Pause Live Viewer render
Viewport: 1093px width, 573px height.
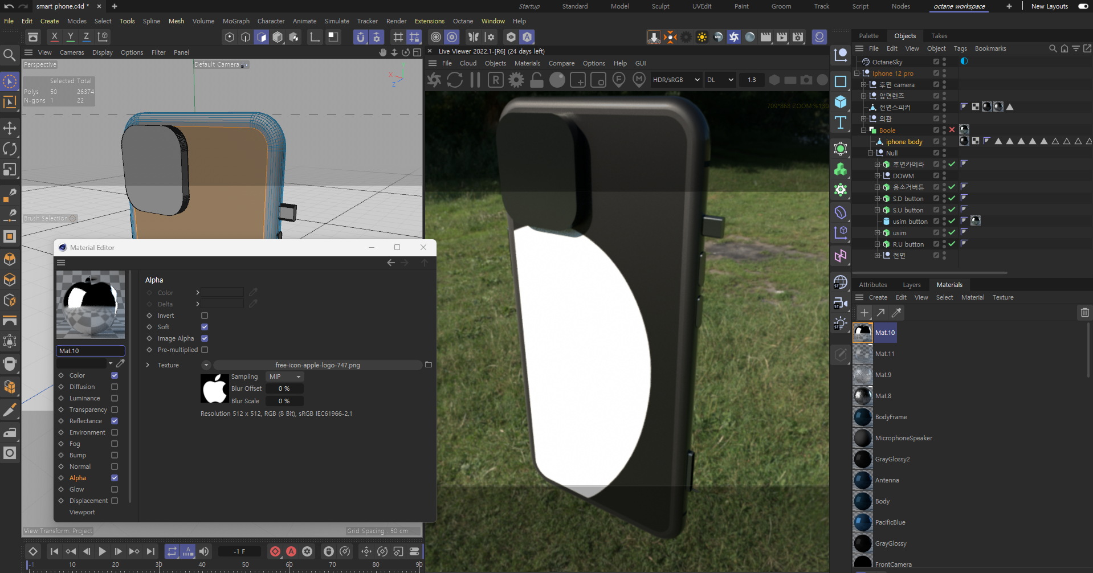[x=475, y=80]
